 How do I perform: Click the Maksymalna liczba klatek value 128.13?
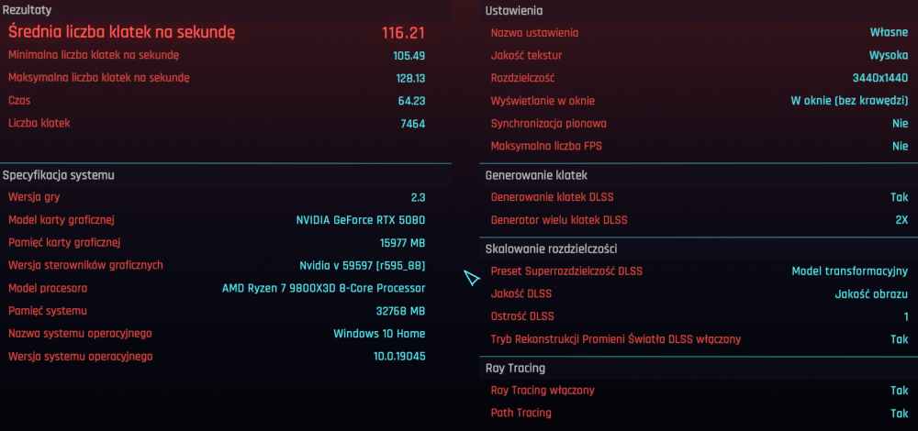[410, 78]
